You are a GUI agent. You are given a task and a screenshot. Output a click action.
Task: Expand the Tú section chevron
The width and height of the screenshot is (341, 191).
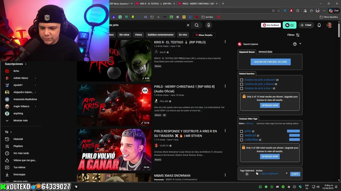coord(11,132)
